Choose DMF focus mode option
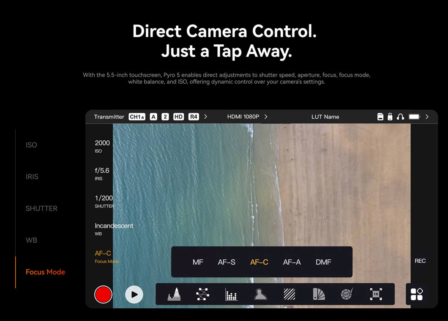 [x=323, y=262]
